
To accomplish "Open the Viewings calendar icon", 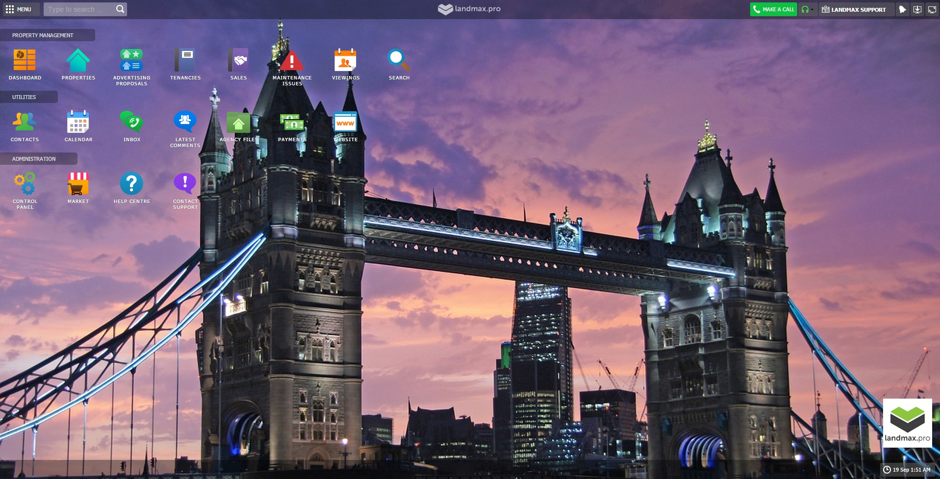I will (345, 61).
